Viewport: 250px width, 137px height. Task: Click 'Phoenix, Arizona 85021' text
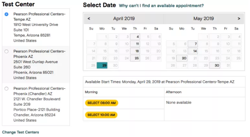(33, 72)
